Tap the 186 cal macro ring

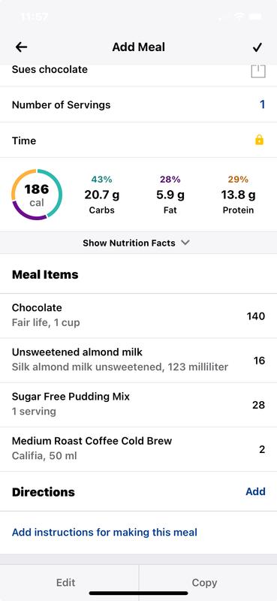tap(37, 195)
